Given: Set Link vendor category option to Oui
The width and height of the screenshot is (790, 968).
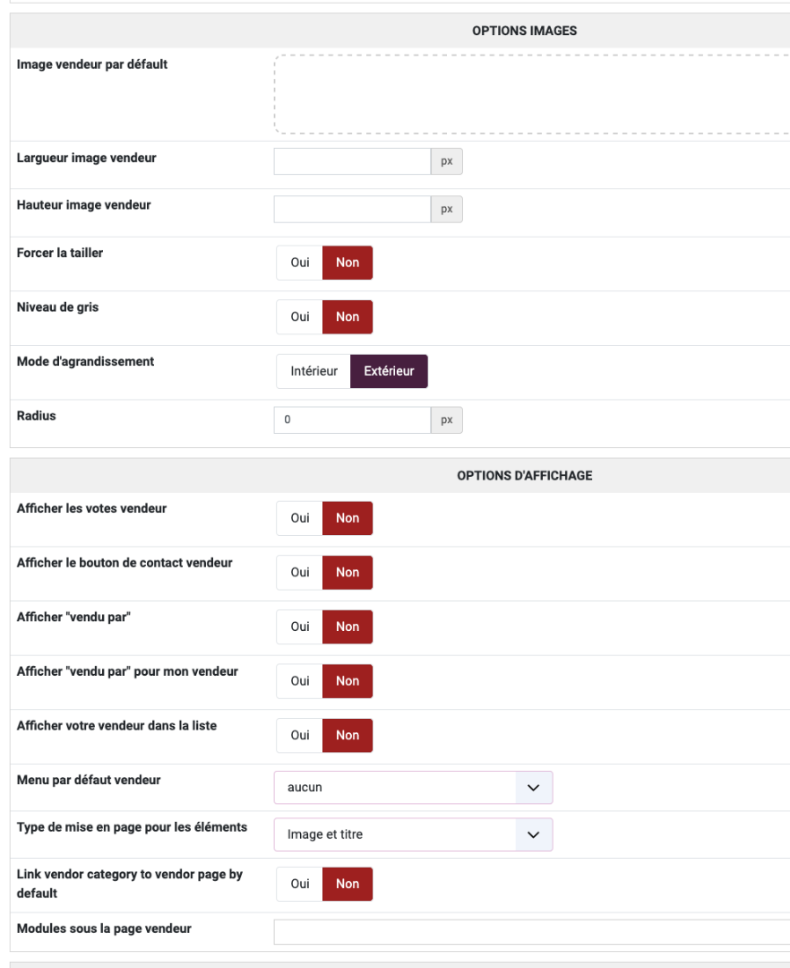Looking at the screenshot, I should pos(299,884).
